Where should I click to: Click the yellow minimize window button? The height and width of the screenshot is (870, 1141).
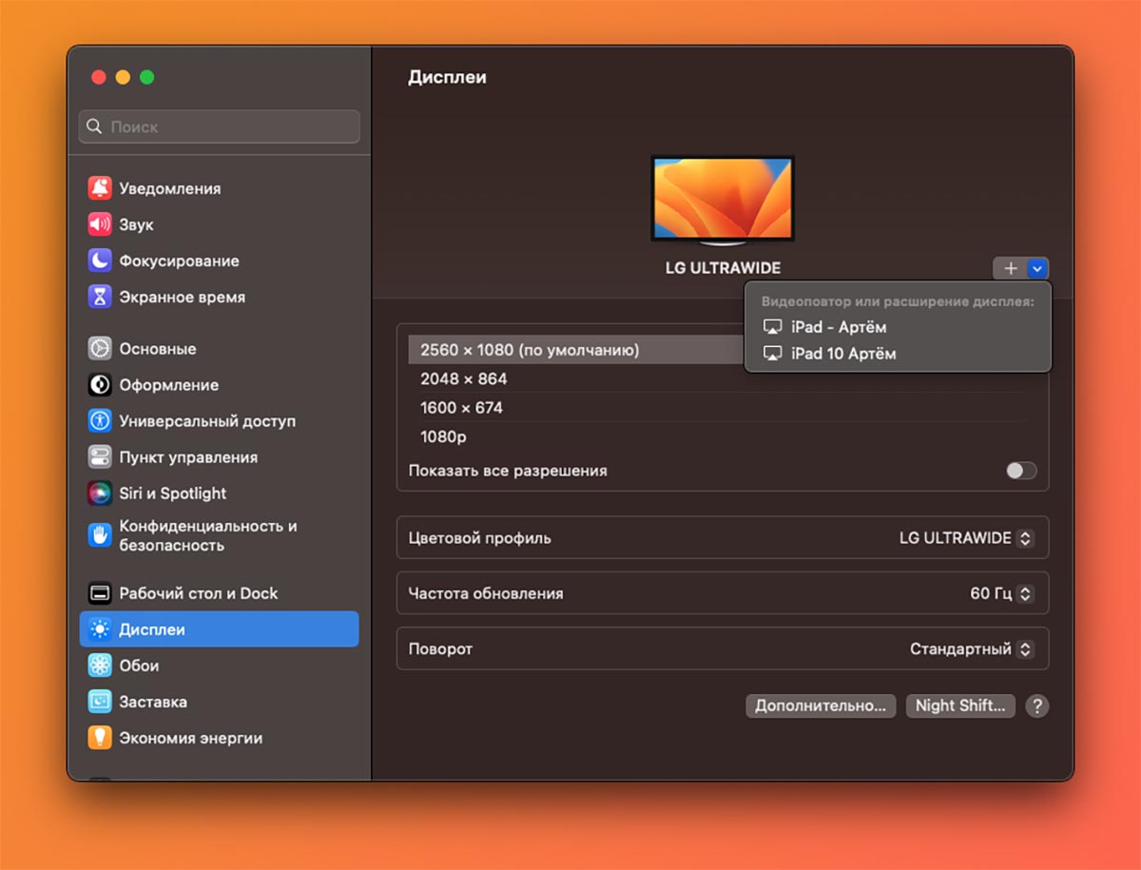123,77
